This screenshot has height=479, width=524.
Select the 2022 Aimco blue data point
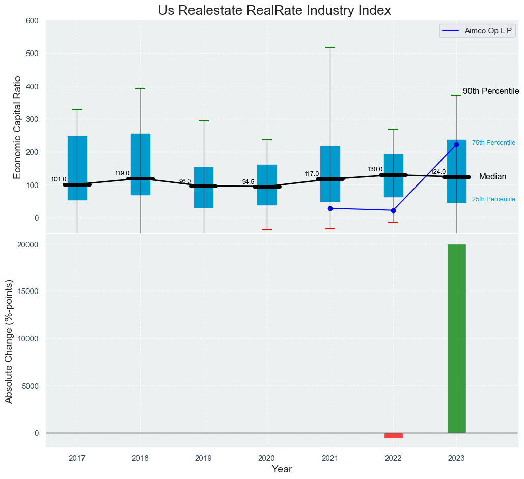(x=393, y=210)
